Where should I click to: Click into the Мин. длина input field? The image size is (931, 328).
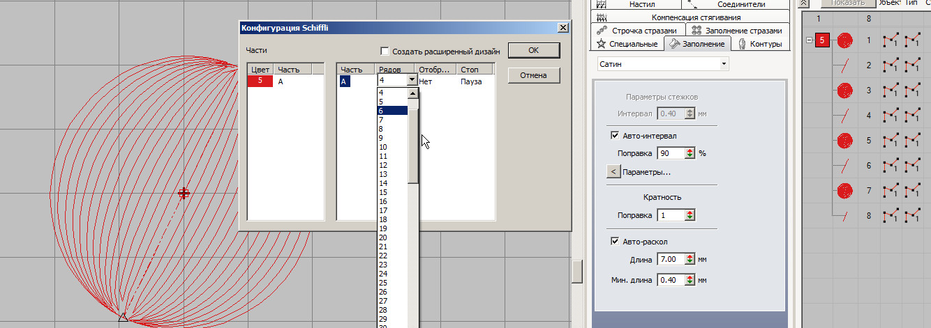(x=671, y=280)
